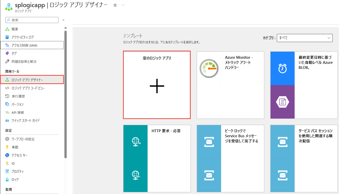Click the favorite star icon beside the title
The width and height of the screenshot is (339, 194).
click(x=115, y=5)
